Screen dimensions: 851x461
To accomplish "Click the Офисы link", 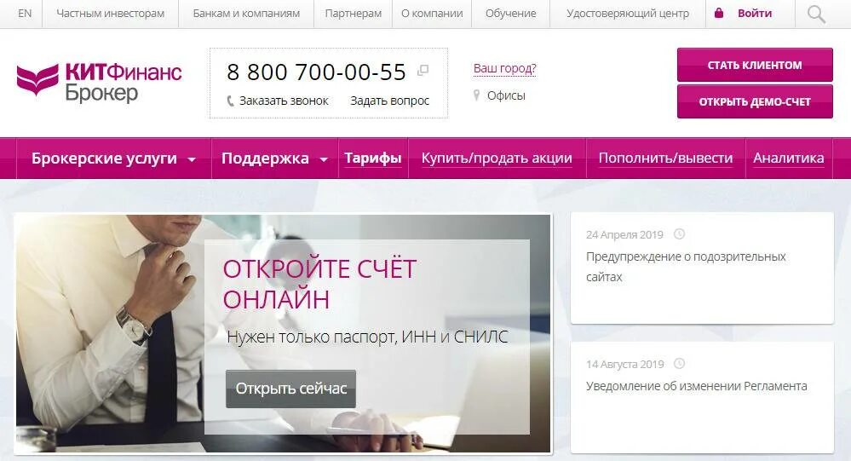I will [506, 95].
